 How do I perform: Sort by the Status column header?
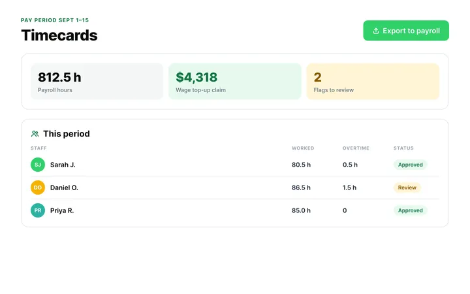403,148
